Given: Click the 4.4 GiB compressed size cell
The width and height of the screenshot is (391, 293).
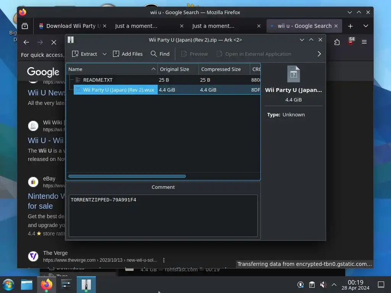Looking at the screenshot, I should tap(208, 90).
